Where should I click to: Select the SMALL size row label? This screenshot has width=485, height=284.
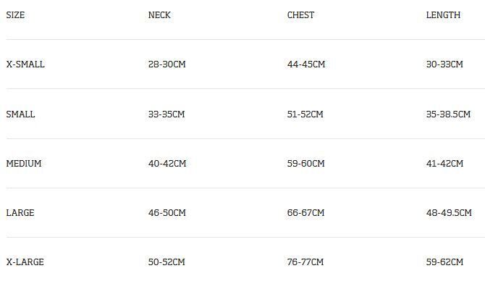[20, 114]
